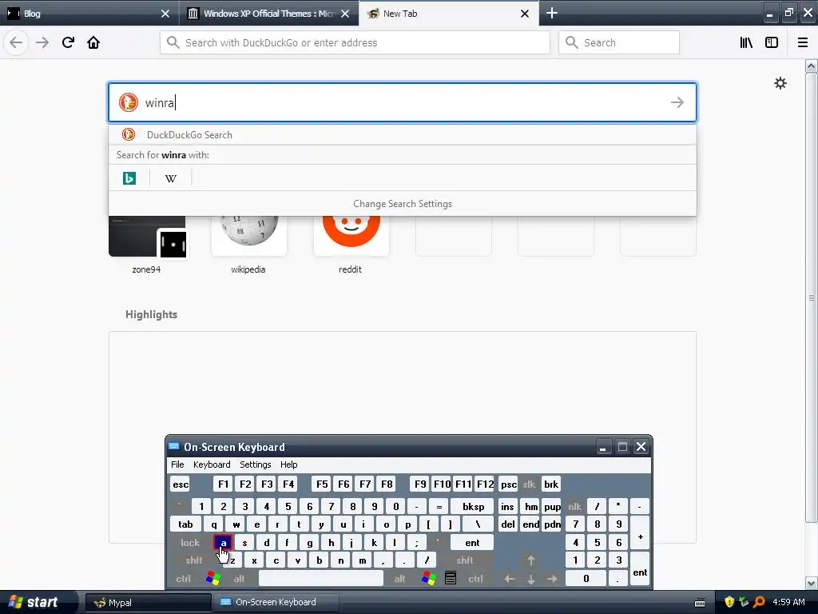Open a new tab with plus button
The width and height of the screenshot is (818, 614).
pyautogui.click(x=552, y=13)
